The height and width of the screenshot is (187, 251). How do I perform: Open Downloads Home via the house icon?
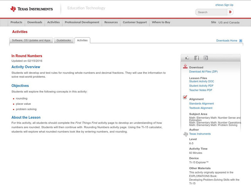(x=240, y=40)
